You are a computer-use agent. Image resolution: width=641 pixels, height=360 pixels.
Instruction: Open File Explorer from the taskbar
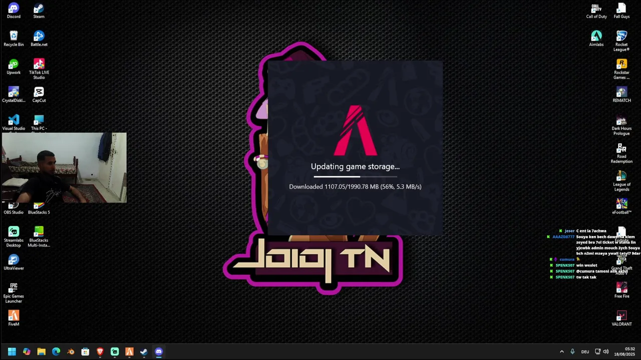pyautogui.click(x=42, y=352)
